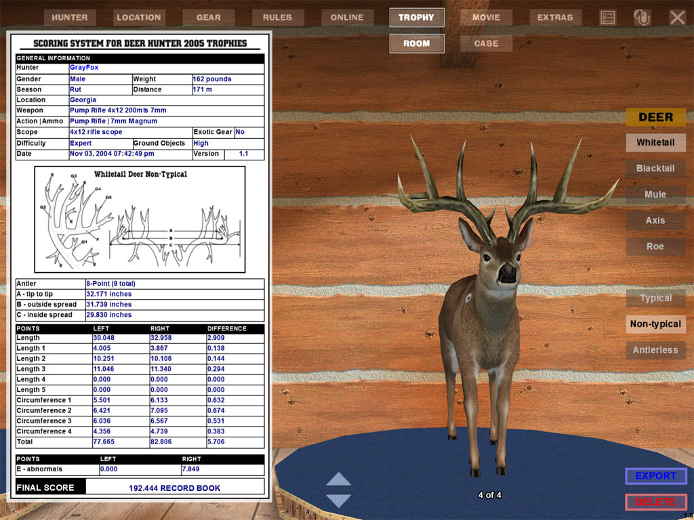
Task: Choose the Antlerless filter
Action: [x=655, y=350]
